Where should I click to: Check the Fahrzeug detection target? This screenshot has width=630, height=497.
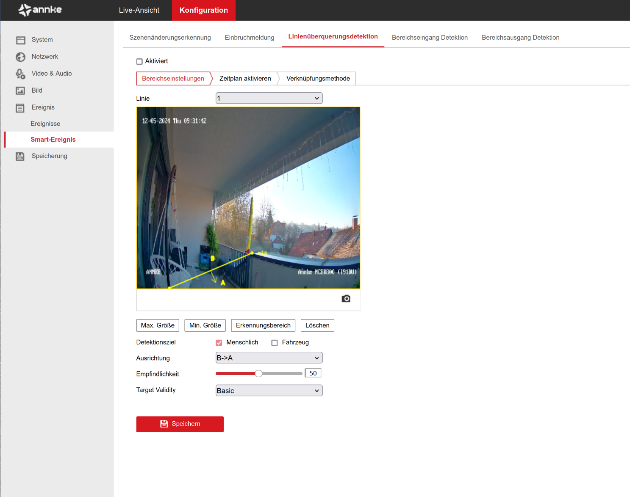pyautogui.click(x=275, y=343)
